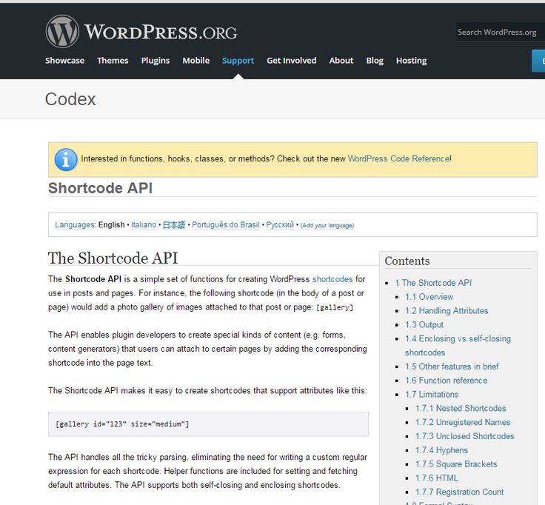
Task: Jump to 1.7.6 HTML section
Action: coord(437,478)
